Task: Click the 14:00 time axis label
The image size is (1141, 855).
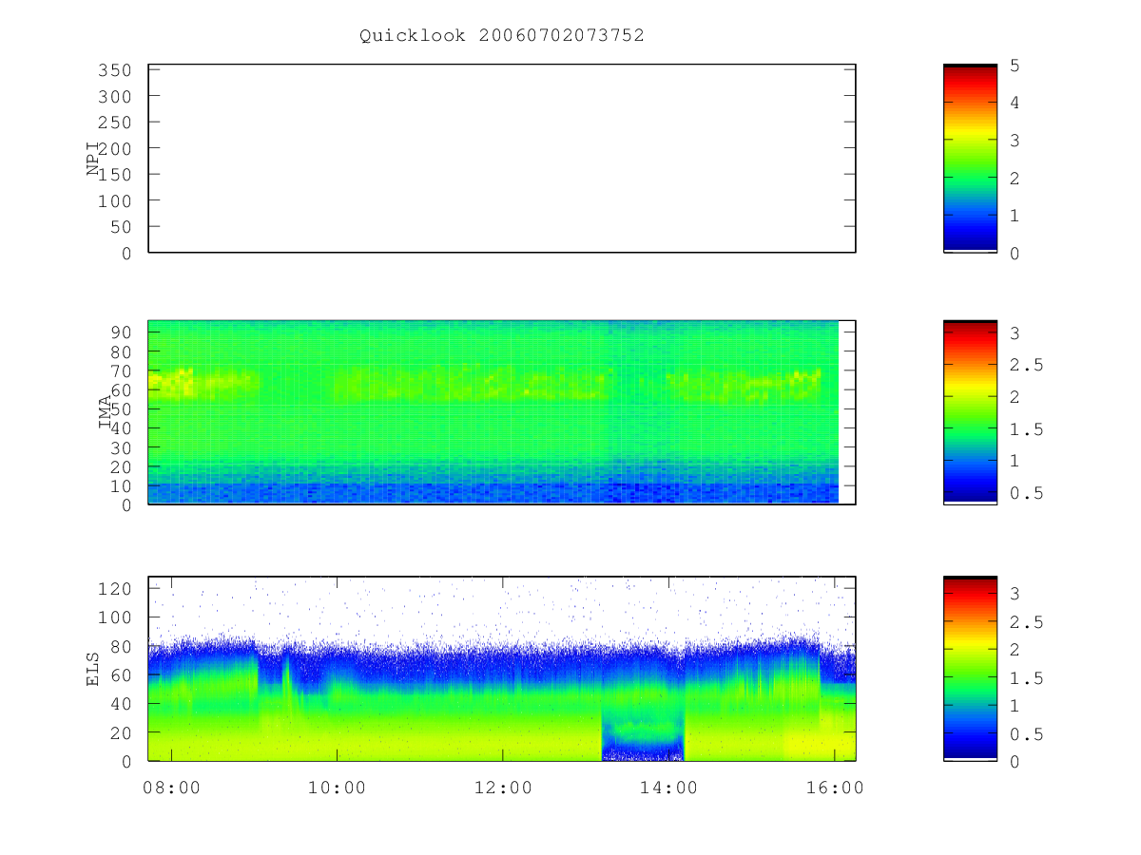Action: [668, 788]
